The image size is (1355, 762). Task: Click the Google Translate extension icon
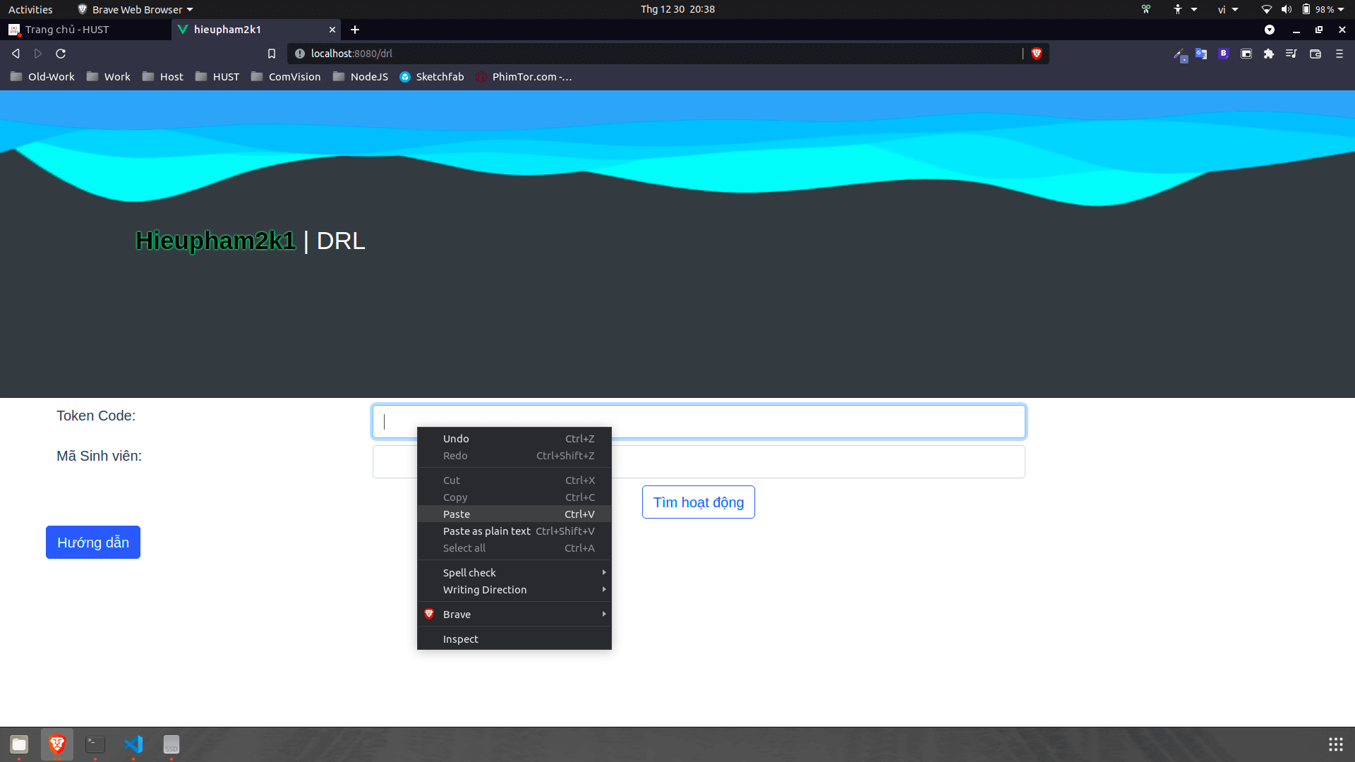(x=1200, y=54)
